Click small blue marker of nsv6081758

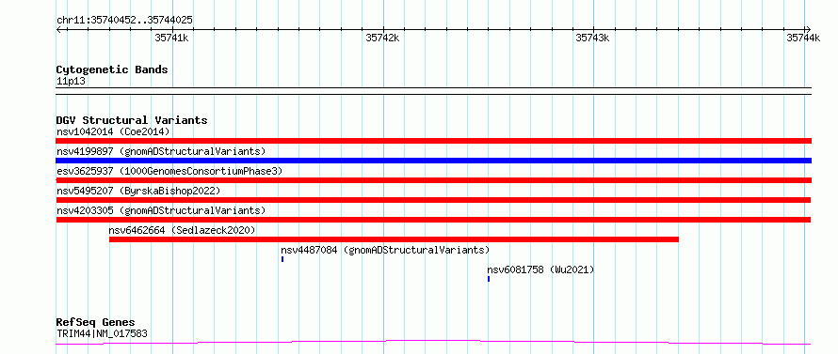(x=489, y=279)
